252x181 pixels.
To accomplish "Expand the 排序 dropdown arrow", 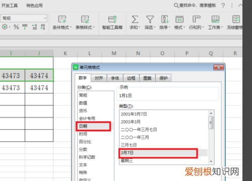I will (x=169, y=27).
